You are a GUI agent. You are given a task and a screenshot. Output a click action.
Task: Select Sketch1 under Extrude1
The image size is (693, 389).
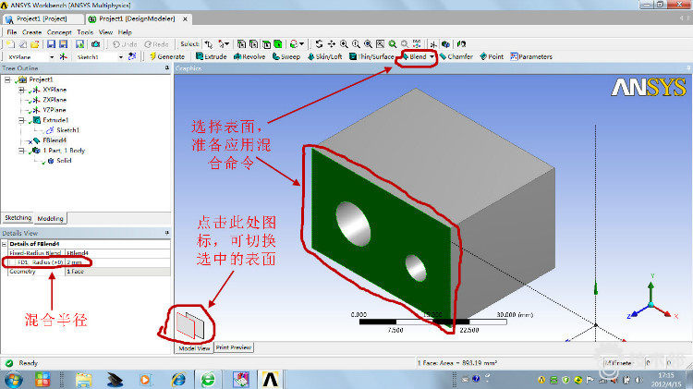(x=68, y=130)
